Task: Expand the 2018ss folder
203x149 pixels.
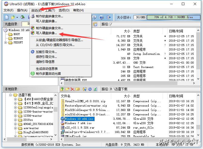Action: 15,120
